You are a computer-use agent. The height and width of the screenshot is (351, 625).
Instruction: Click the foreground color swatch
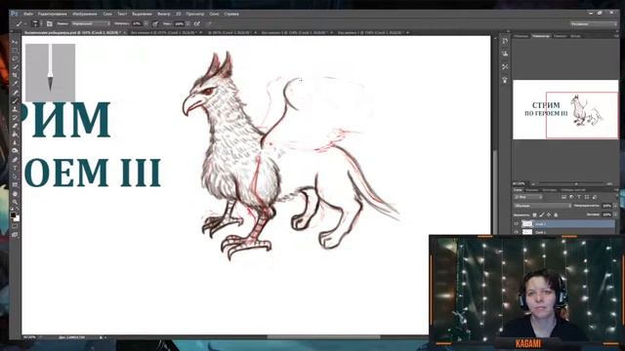13,214
